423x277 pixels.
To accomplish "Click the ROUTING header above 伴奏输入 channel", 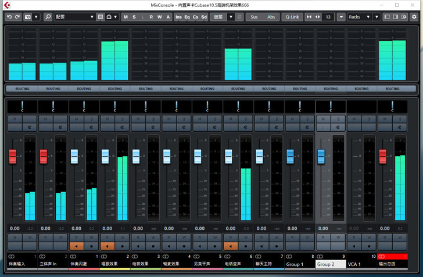I will [23, 89].
